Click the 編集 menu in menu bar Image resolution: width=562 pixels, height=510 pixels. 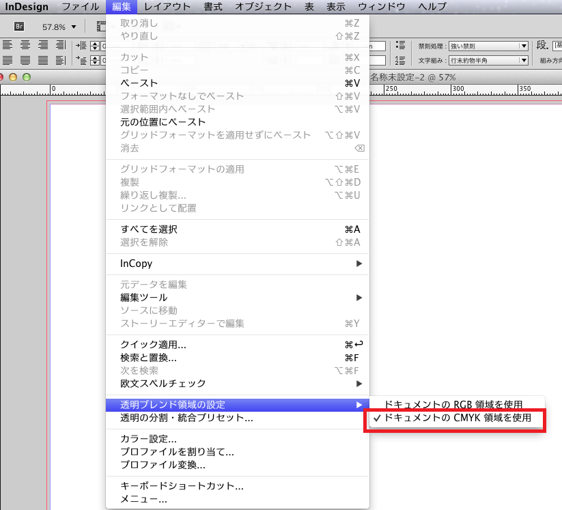(x=122, y=7)
